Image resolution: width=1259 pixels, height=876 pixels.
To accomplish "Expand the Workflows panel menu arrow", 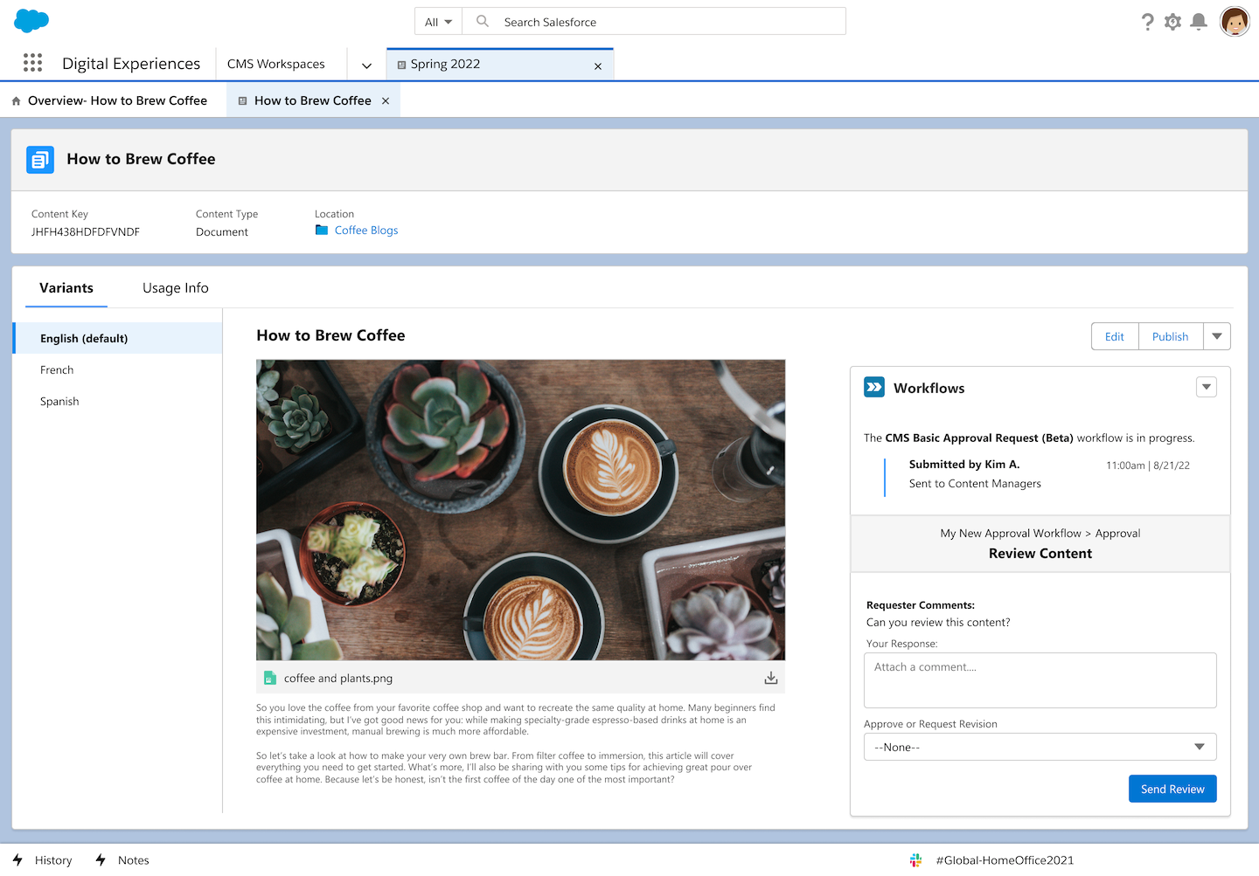I will (x=1206, y=387).
